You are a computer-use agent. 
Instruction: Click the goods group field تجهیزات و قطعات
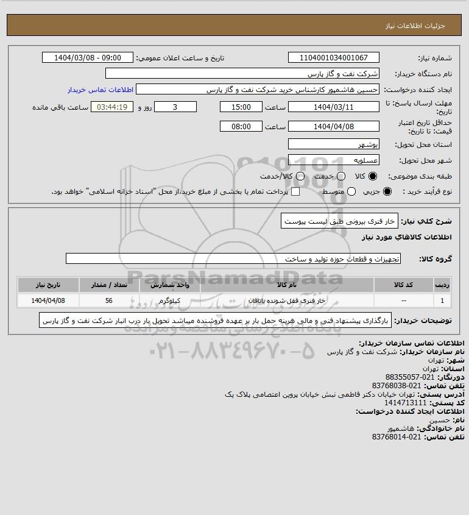coord(233,258)
